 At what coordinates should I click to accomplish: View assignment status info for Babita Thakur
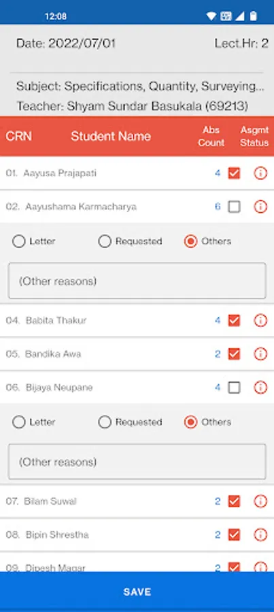[260, 320]
